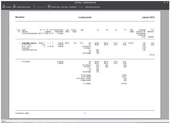Viewport: 170px width, 123px height.
Task: Click the SV-Summen section label
Action: pos(26,62)
